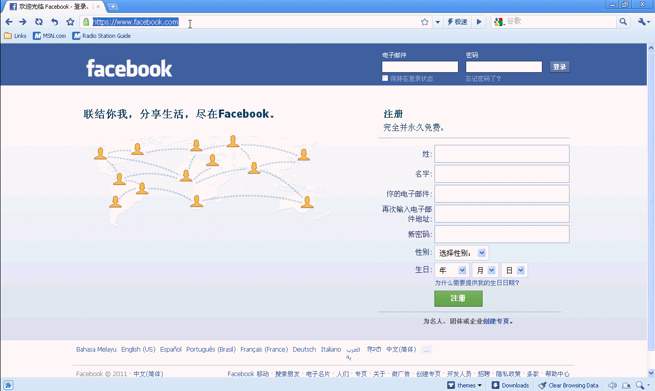The width and height of the screenshot is (655, 391).
Task: Open the Google search engine selector
Action: 499,22
